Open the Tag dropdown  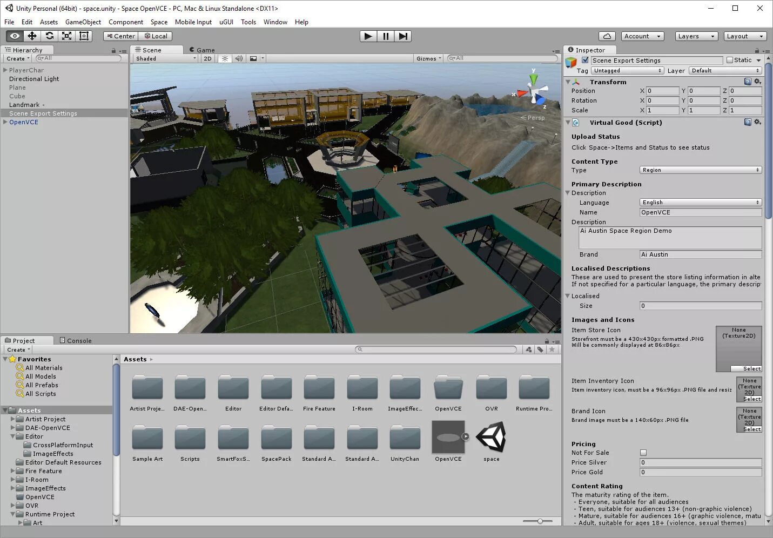click(x=627, y=71)
